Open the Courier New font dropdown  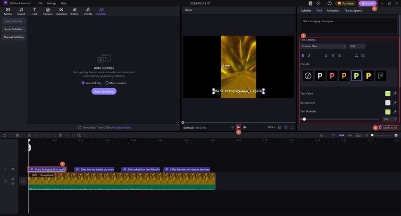(x=323, y=46)
